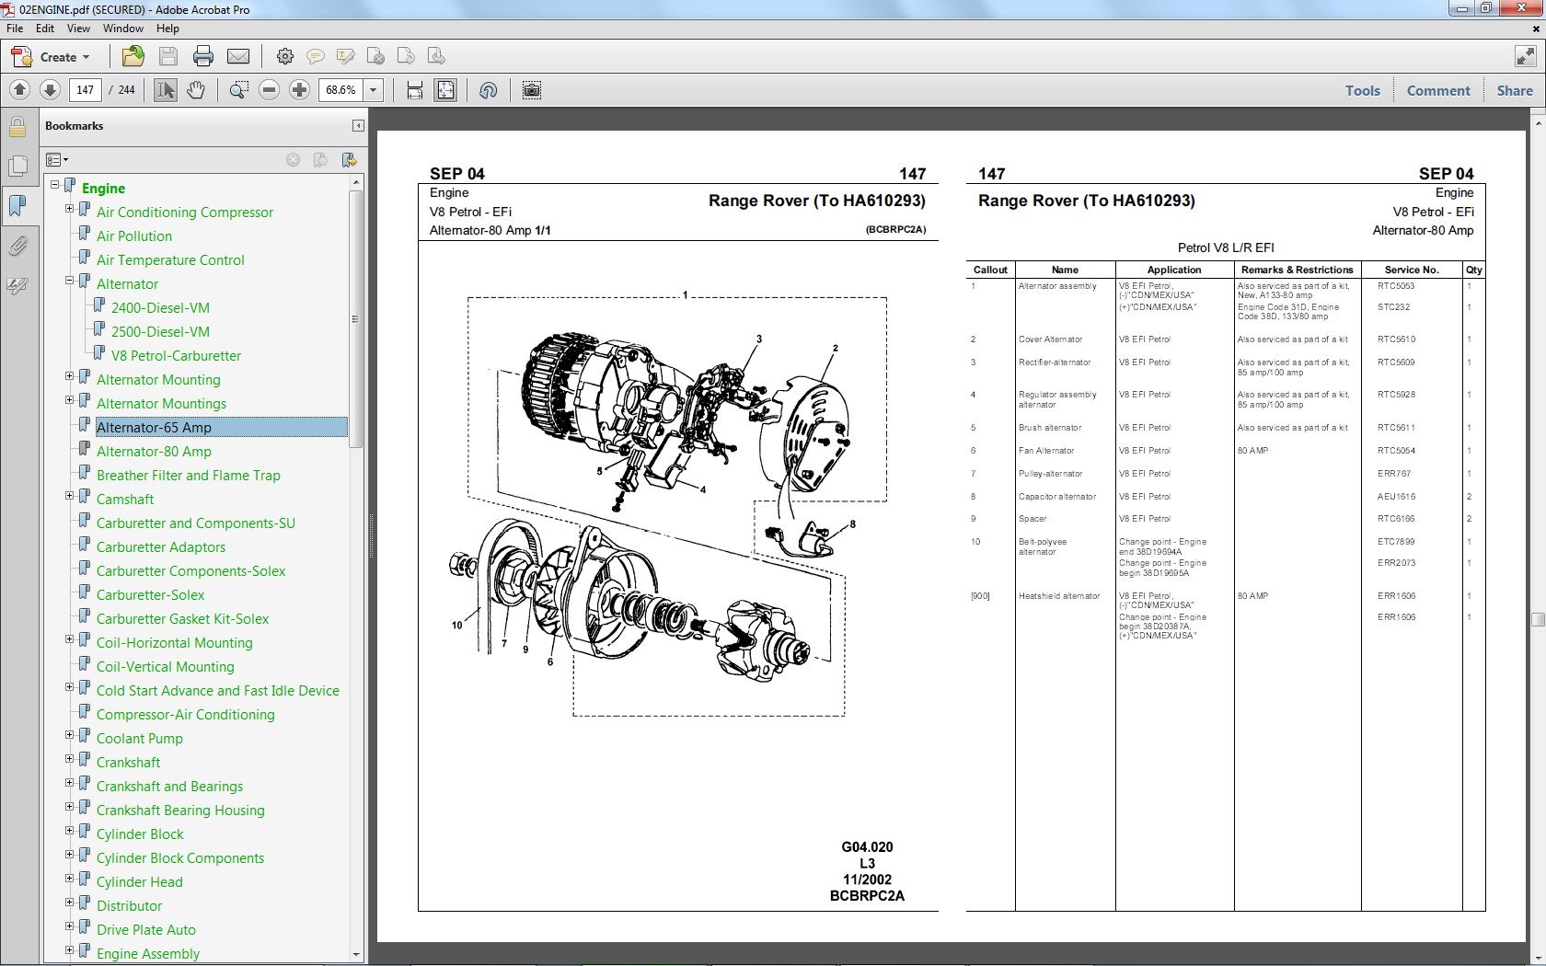Click the Fit one full page icon
Viewport: 1546px width, 966px height.
click(445, 90)
